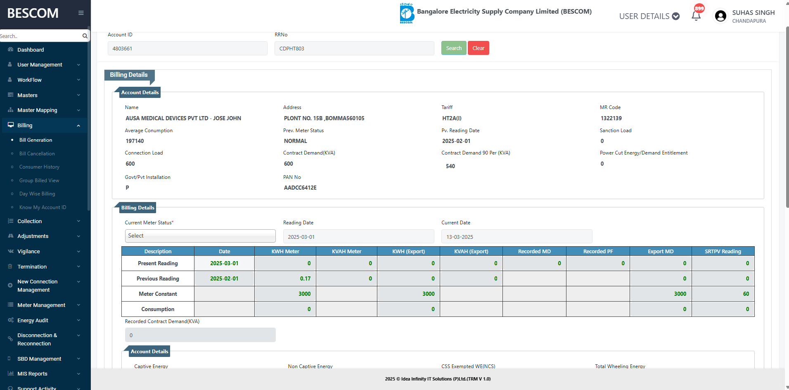Click the Disconnection & Reconnection icon

[x=10, y=339]
